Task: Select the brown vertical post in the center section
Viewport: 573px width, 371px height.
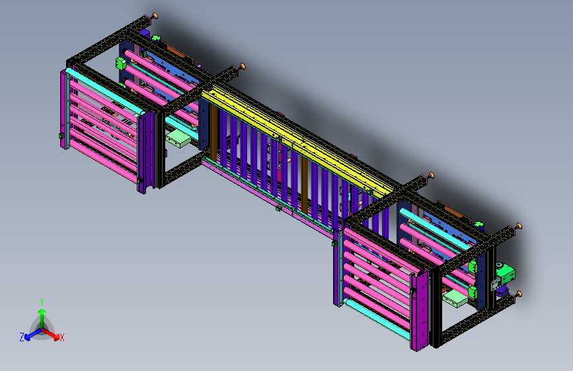Action: [305, 185]
